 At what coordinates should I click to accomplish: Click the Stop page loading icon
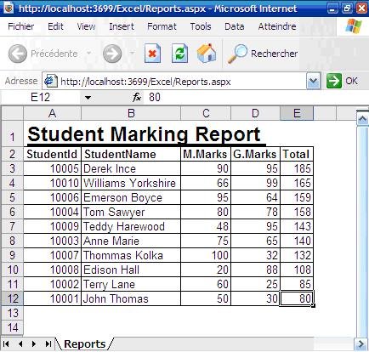pyautogui.click(x=152, y=54)
